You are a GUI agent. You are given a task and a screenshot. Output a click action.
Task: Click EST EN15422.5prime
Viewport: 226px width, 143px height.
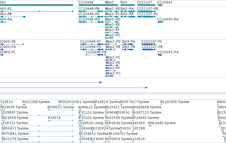coord(118,107)
